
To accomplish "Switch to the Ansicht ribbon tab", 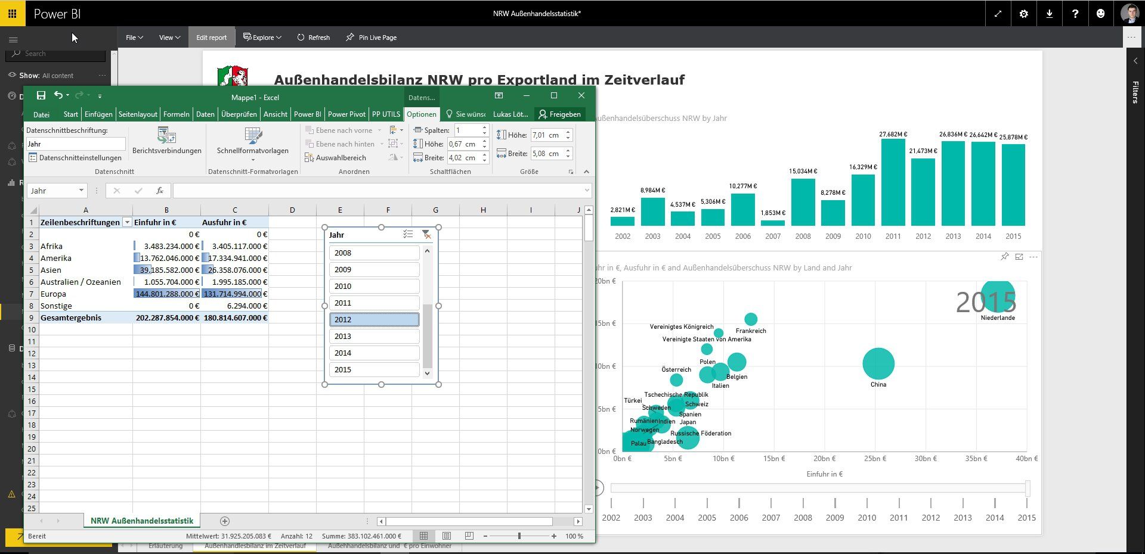I will tap(275, 114).
